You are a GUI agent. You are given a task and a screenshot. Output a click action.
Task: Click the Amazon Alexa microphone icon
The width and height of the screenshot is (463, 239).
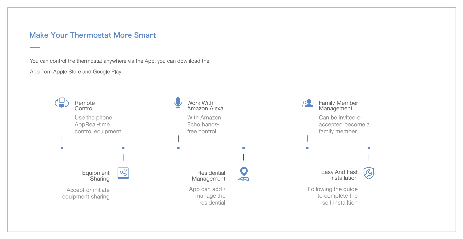[178, 103]
